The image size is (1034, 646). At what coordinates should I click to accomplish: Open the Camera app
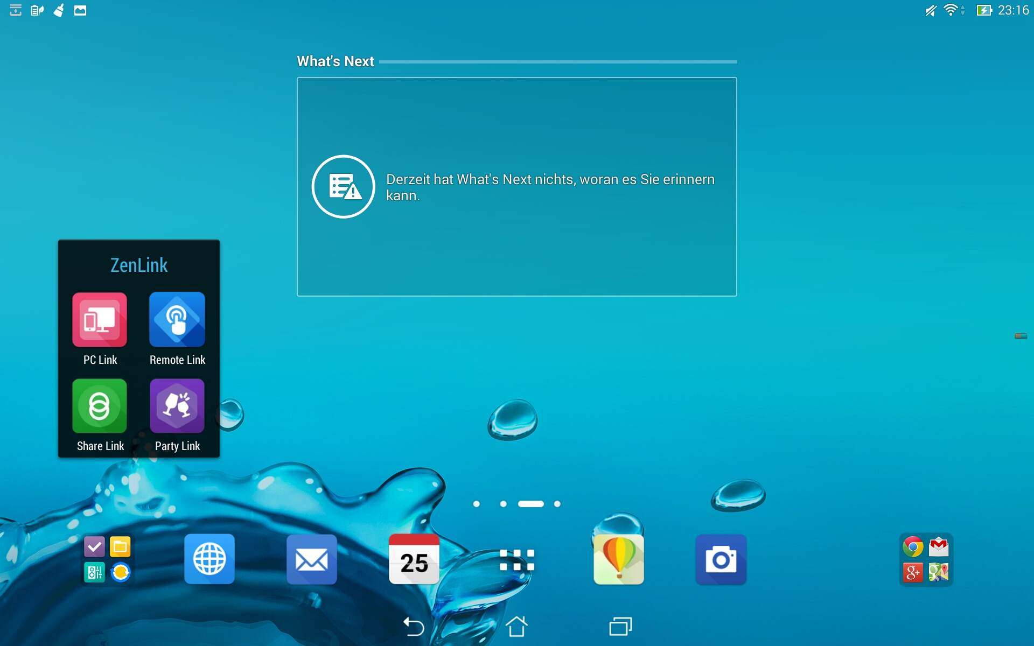[721, 559]
